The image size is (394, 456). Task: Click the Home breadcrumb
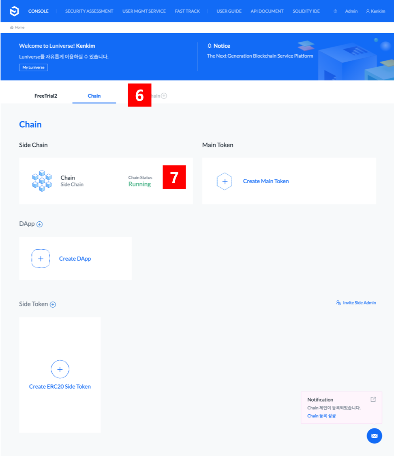[17, 27]
